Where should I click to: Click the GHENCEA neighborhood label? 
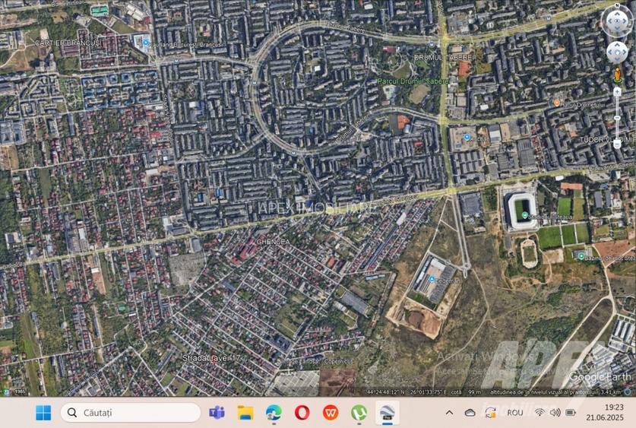(x=273, y=242)
